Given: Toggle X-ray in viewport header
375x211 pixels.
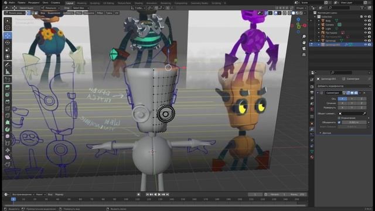Looking at the screenshot, I should tap(285, 13).
